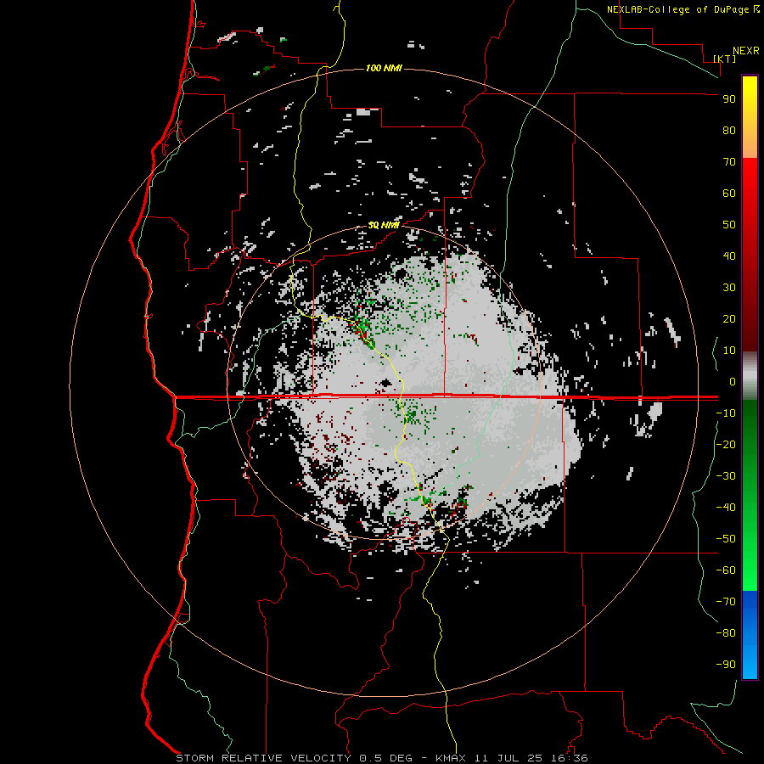Click the -20 value on velocity scale
This screenshot has width=764, height=764.
(x=726, y=444)
